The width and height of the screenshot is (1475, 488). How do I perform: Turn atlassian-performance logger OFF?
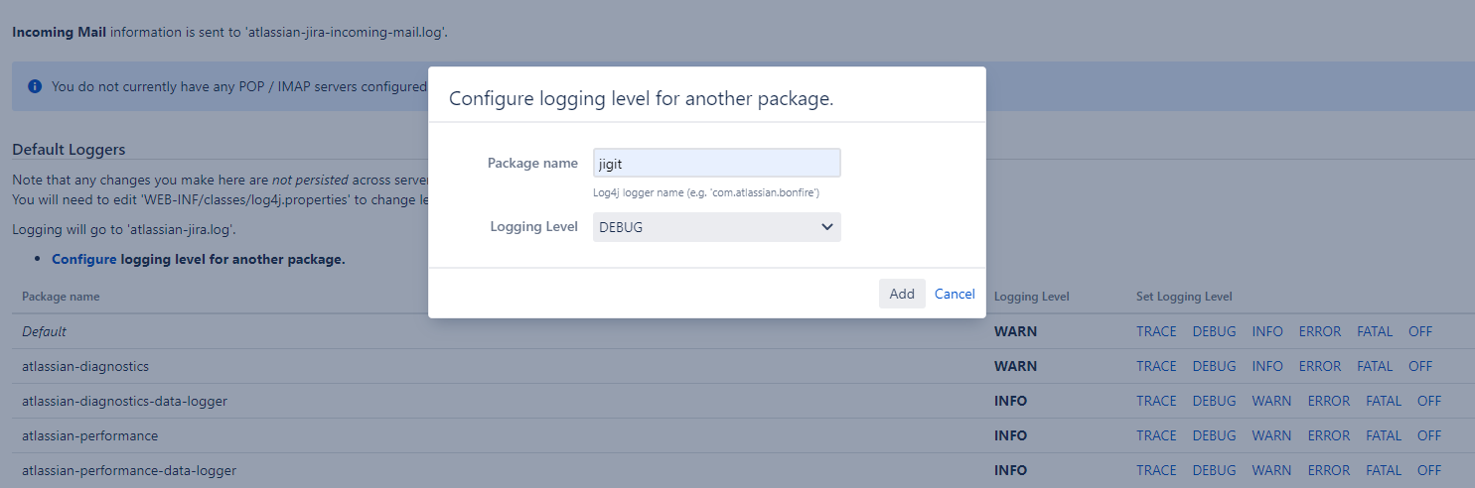(x=1429, y=435)
